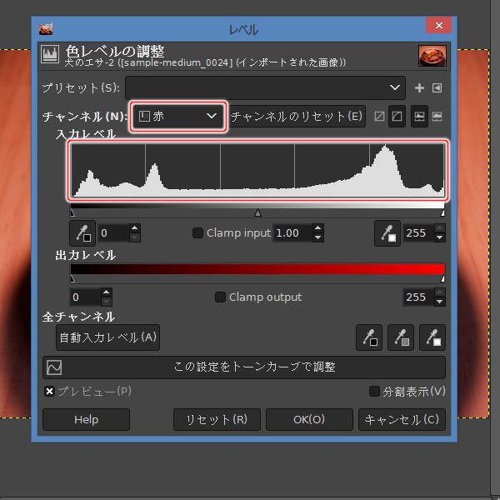Enable the 分割表示(V) checkbox
Image resolution: width=500 pixels, height=500 pixels.
(374, 392)
